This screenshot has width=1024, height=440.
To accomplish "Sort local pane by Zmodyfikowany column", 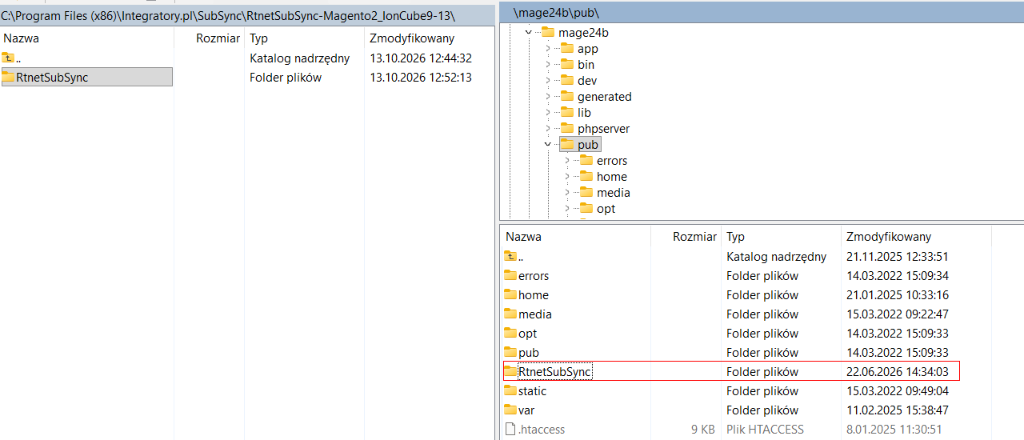I will pos(428,38).
